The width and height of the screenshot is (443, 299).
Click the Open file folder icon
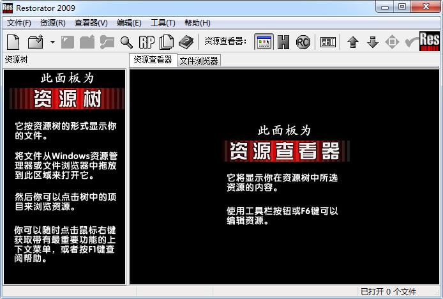(x=36, y=42)
